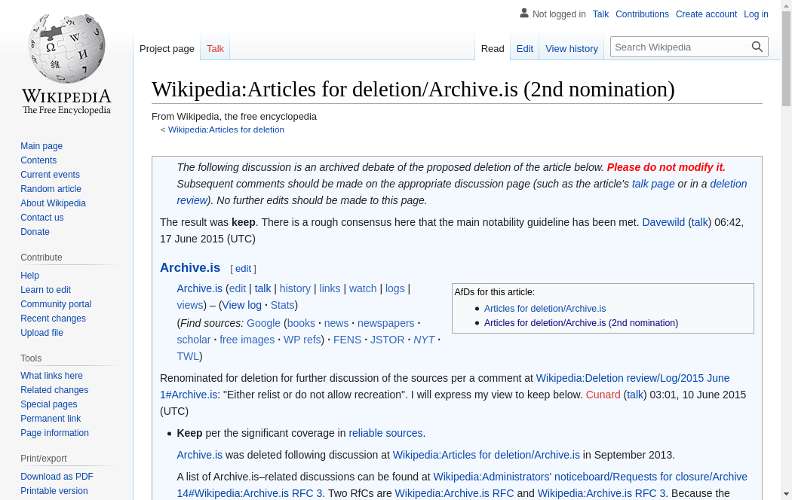Screen dimensions: 792x500
Task: Click the Log in link
Action: tap(756, 14)
